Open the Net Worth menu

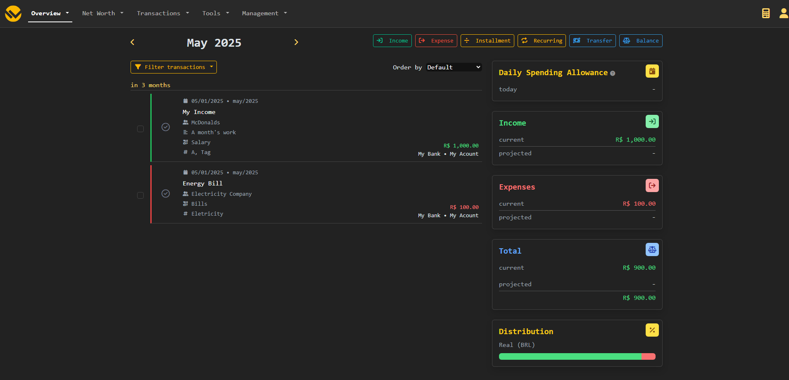point(102,13)
